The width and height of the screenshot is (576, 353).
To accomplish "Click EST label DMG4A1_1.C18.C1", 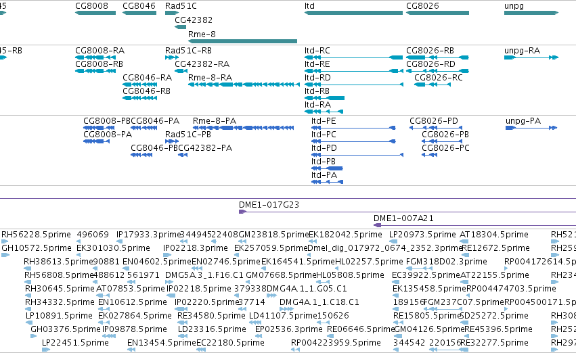I will tap(319, 303).
